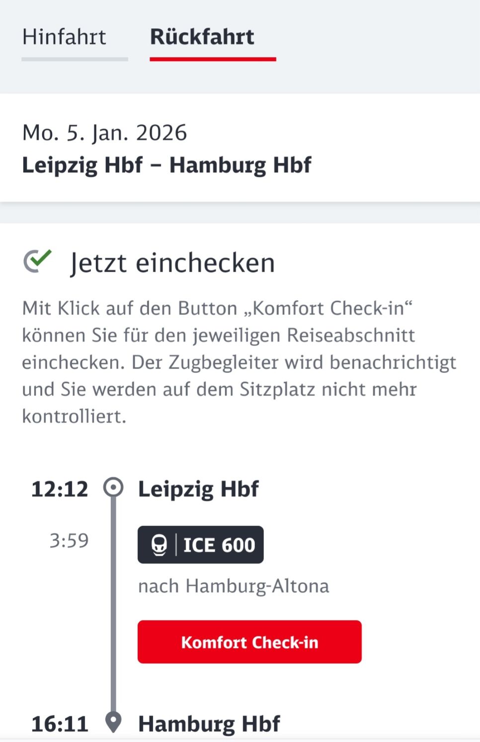Click the Komfort Check-in description paragraph
Image resolution: width=480 pixels, height=742 pixels.
[x=239, y=362]
